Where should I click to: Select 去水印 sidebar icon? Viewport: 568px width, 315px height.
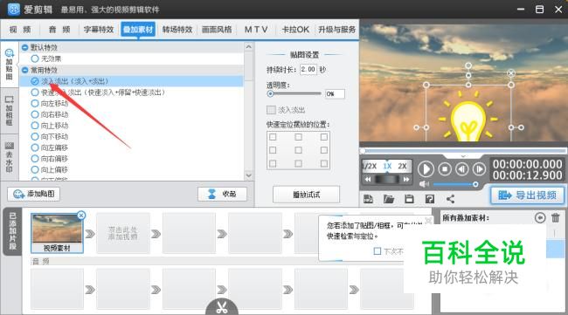[x=9, y=157]
